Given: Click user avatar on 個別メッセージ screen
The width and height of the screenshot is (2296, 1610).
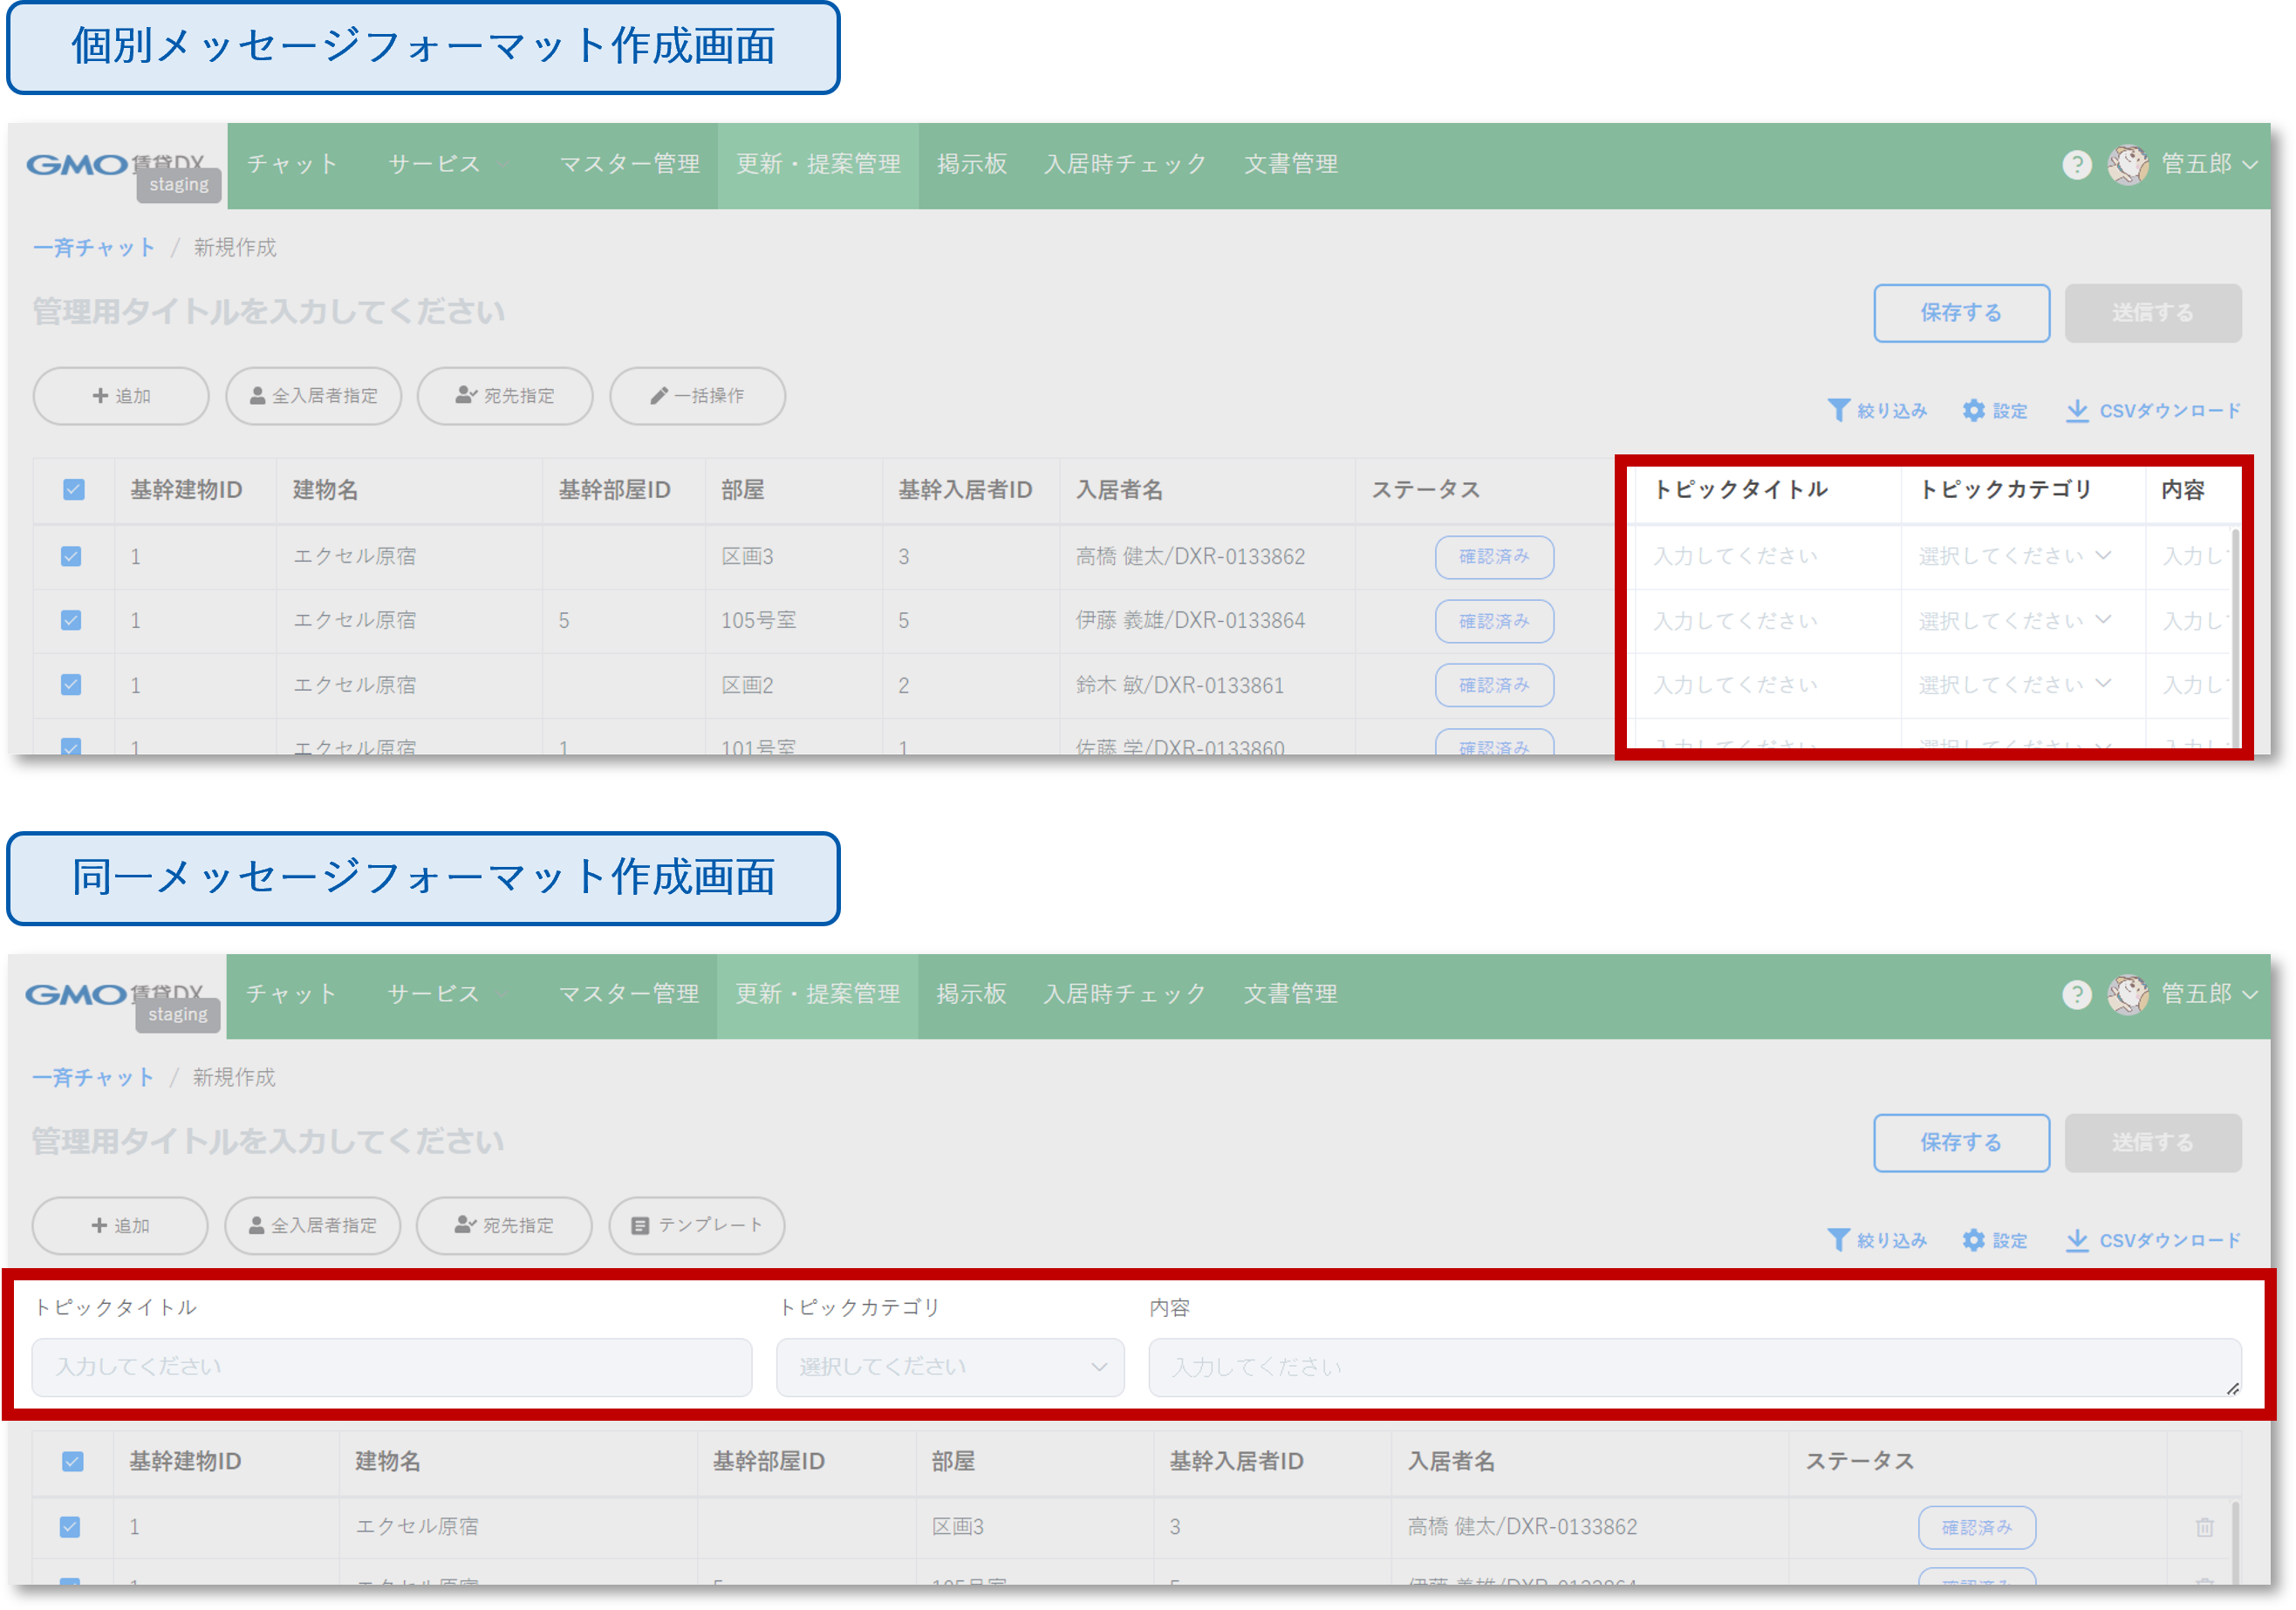Looking at the screenshot, I should (x=2127, y=165).
